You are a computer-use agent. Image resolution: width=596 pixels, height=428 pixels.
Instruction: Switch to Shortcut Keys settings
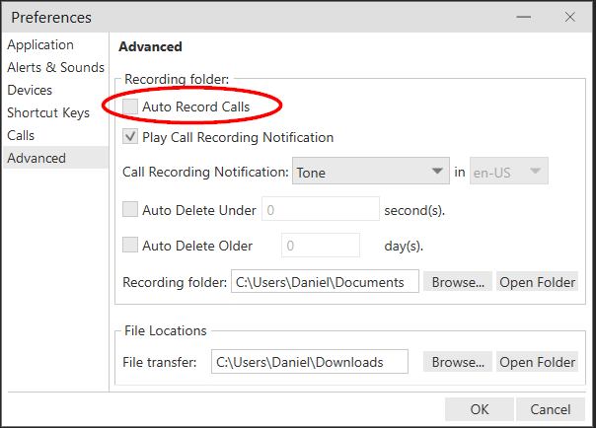[48, 112]
